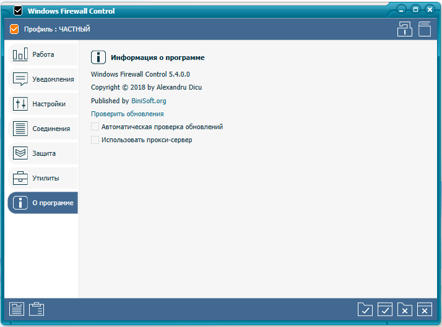The image size is (442, 327).
Task: Go to Защита section
Action: (x=43, y=153)
